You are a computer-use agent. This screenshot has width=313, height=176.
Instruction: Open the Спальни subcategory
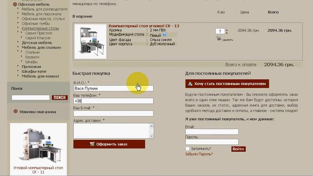(x=32, y=52)
